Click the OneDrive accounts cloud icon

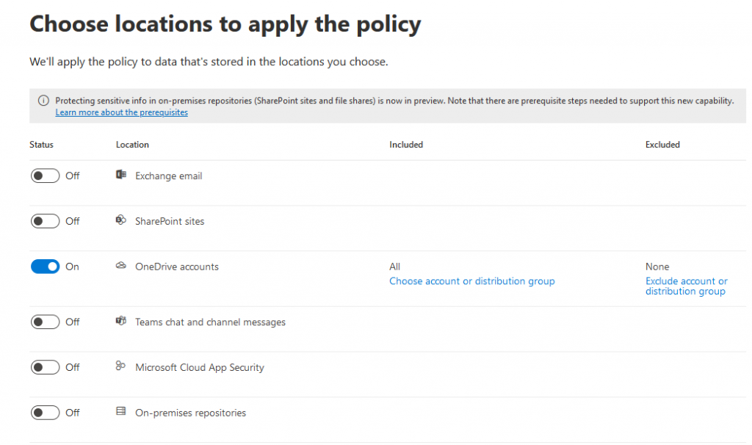pyautogui.click(x=121, y=266)
